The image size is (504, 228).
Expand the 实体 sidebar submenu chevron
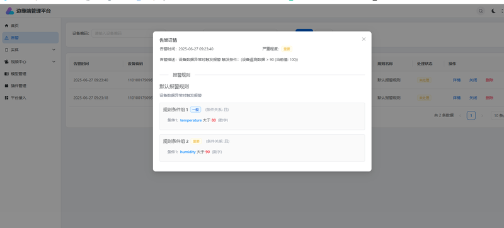click(54, 50)
